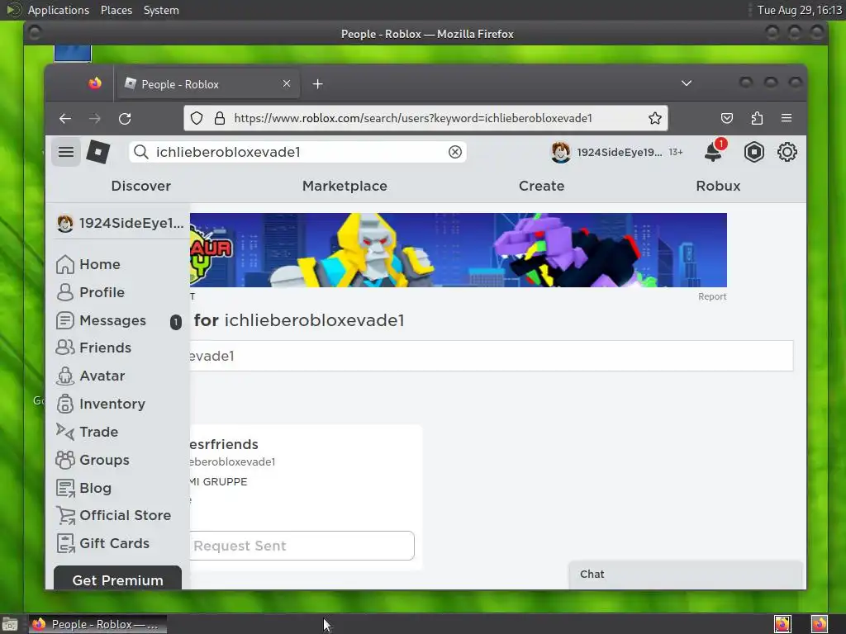This screenshot has width=846, height=634.
Task: Open Official Store in the sidebar
Action: pyautogui.click(x=114, y=515)
